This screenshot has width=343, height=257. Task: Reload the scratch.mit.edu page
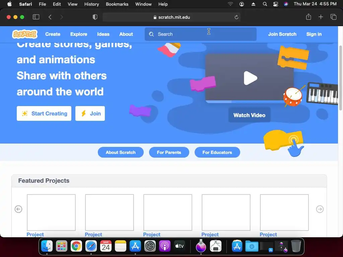pos(236,17)
